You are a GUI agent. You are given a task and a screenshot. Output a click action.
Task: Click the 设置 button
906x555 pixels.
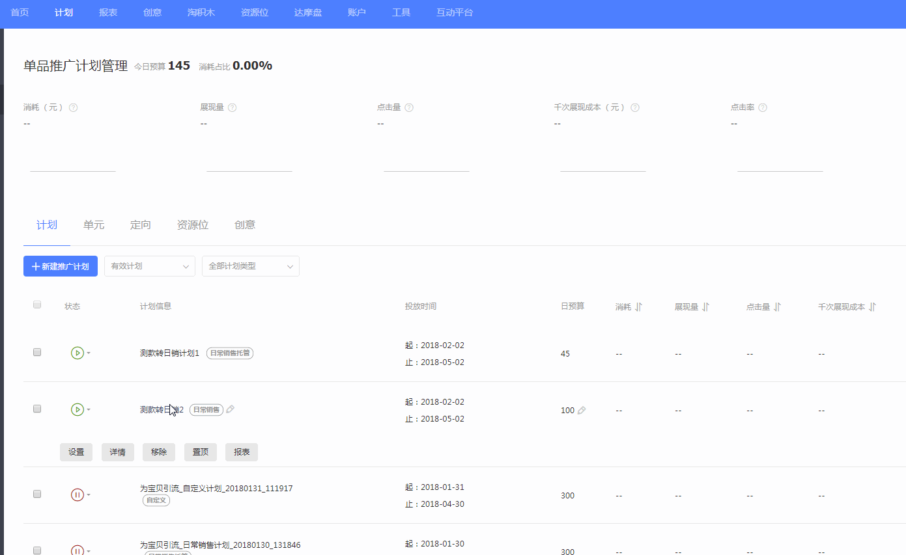76,452
